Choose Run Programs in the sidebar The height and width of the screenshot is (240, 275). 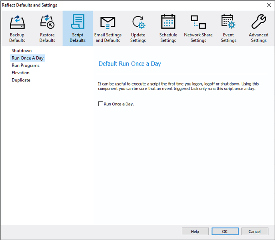[26, 65]
